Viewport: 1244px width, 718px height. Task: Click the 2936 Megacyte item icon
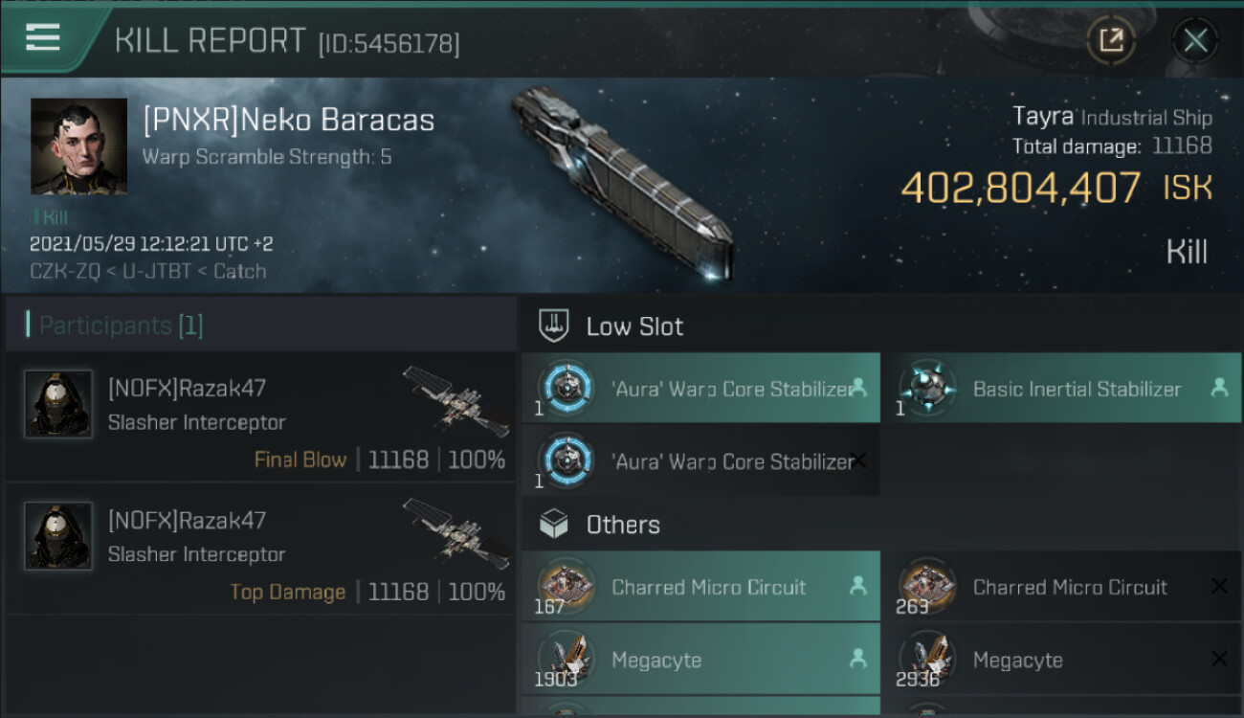(926, 659)
